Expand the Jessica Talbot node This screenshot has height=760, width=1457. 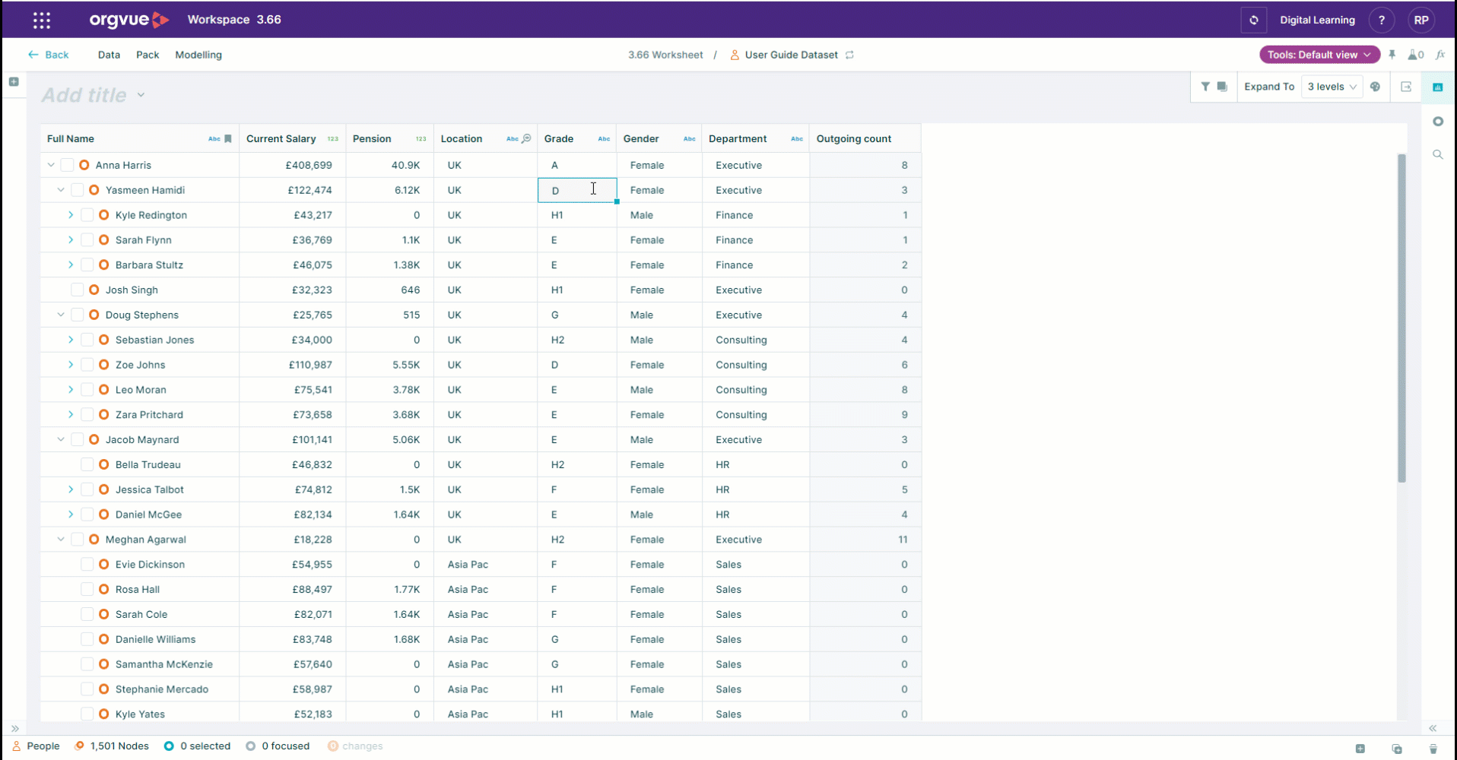pos(71,489)
